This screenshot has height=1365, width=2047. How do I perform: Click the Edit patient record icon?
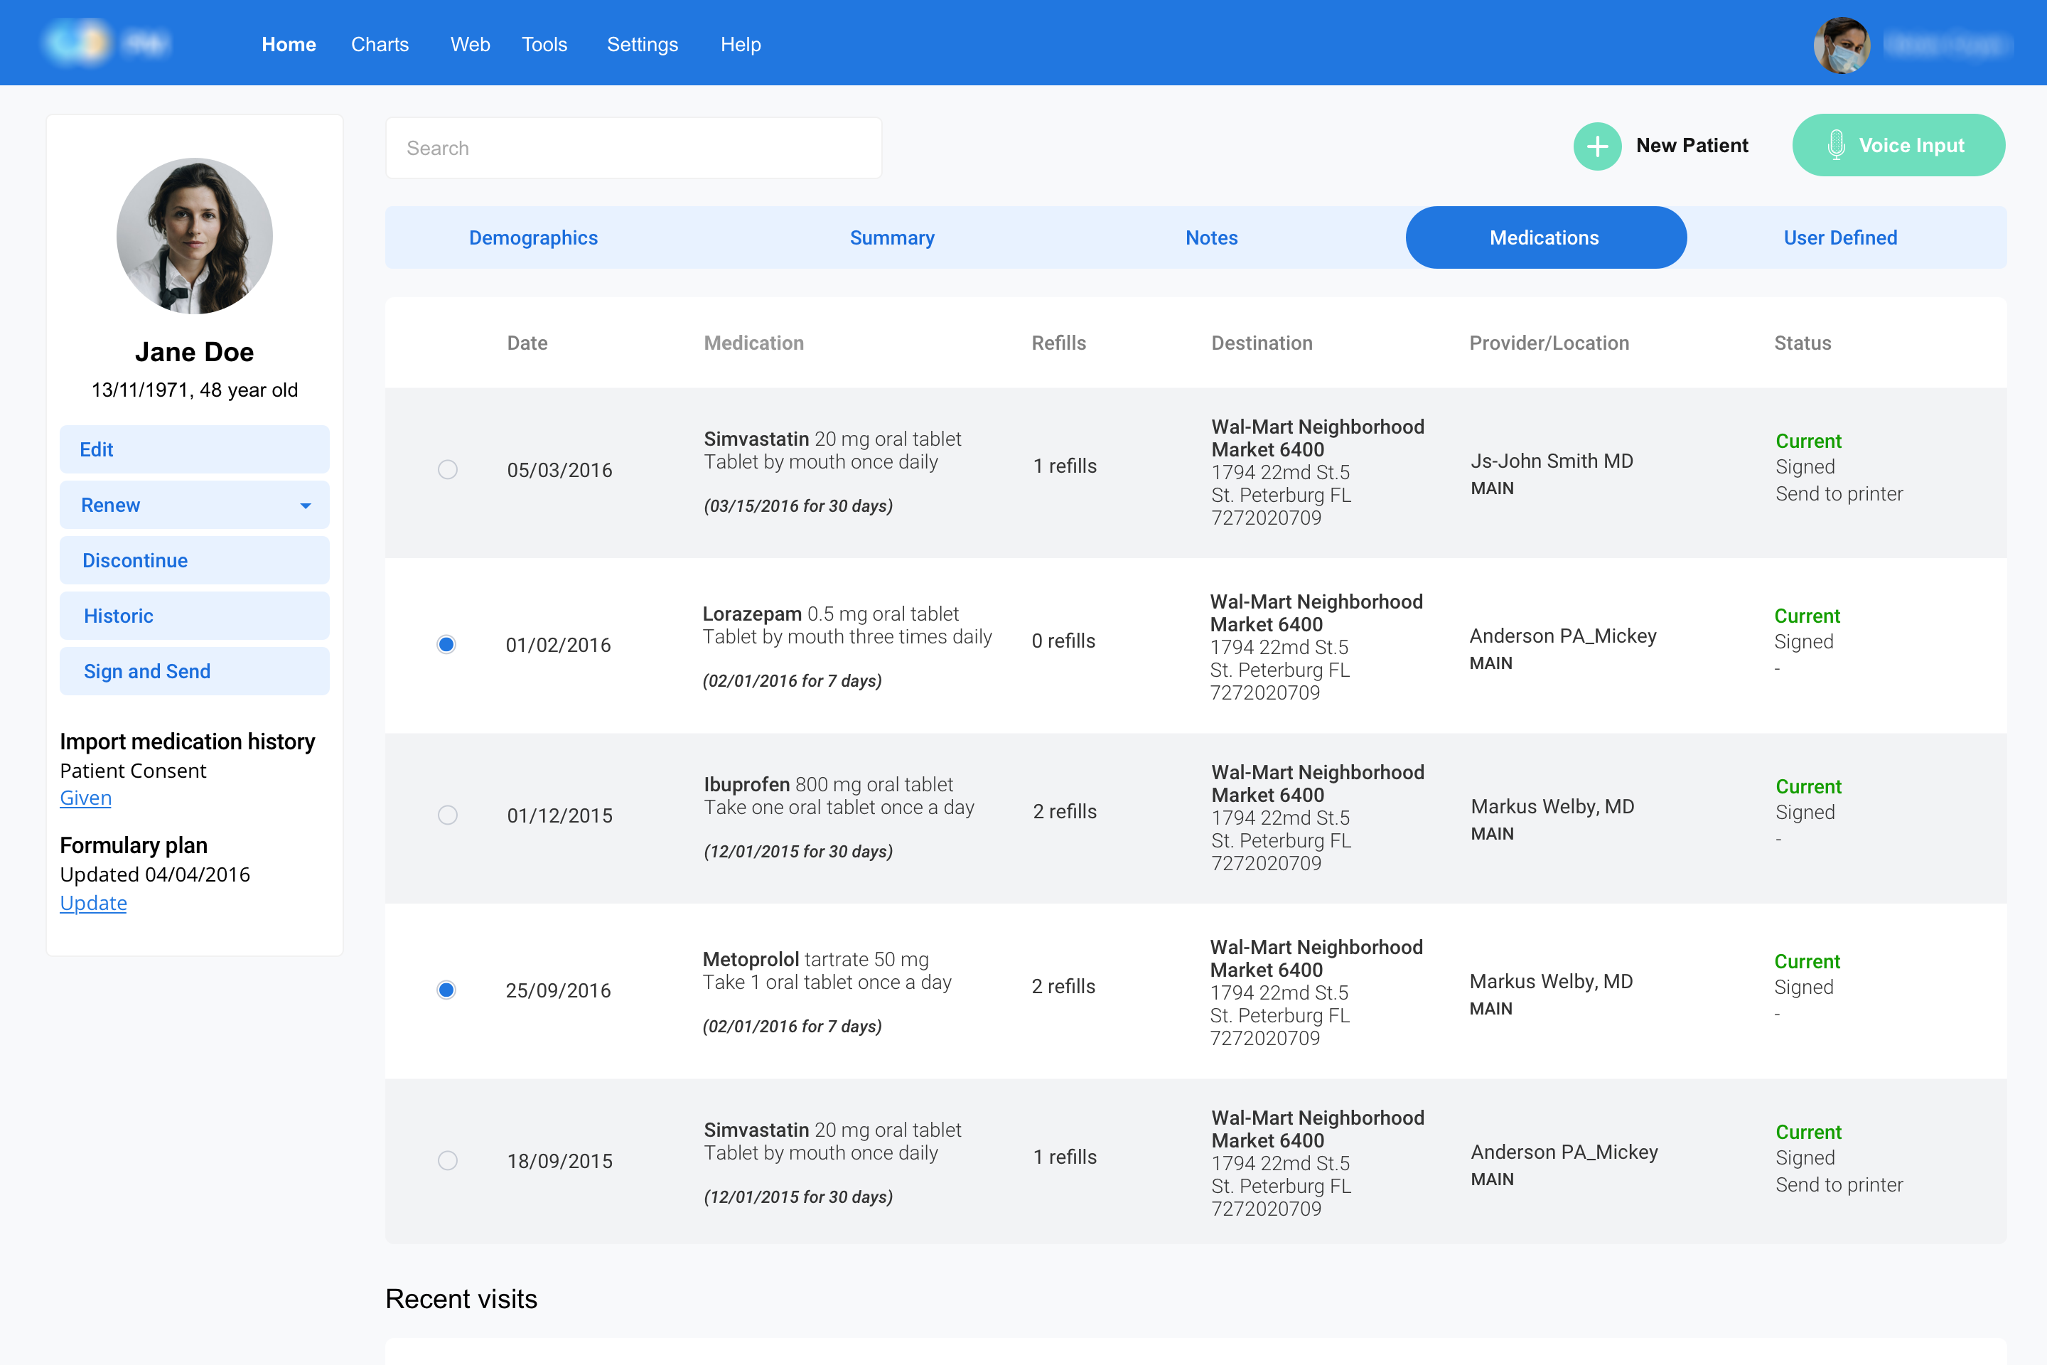[193, 446]
